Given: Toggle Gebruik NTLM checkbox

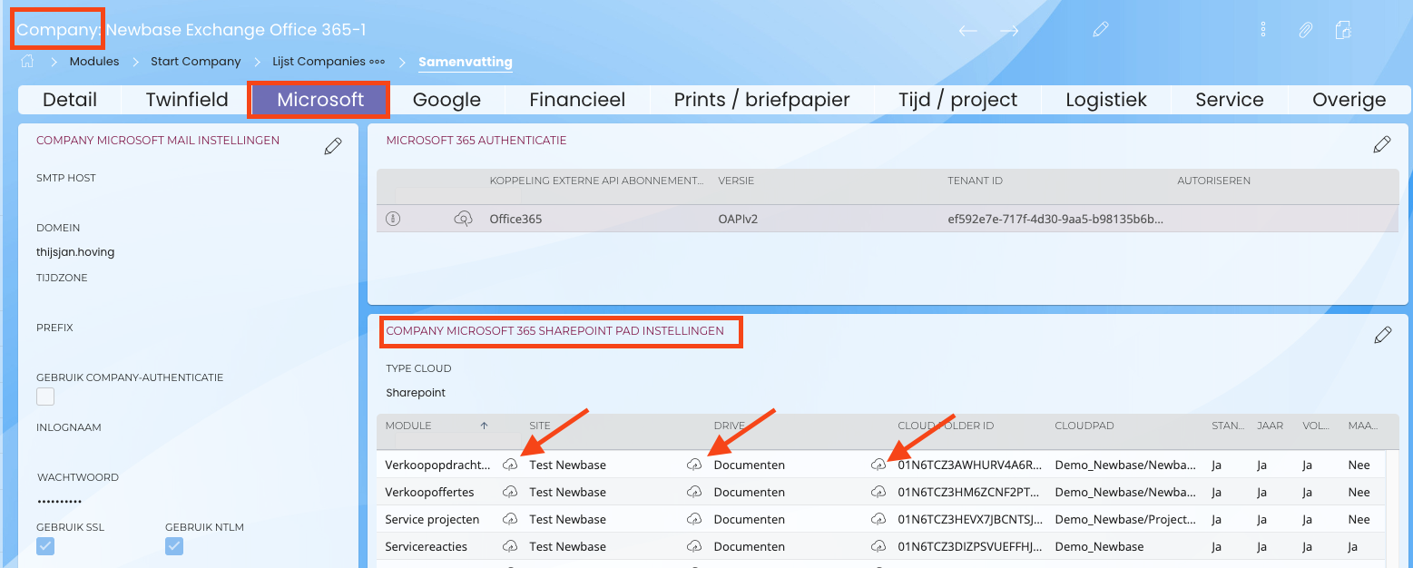Looking at the screenshot, I should [x=174, y=546].
